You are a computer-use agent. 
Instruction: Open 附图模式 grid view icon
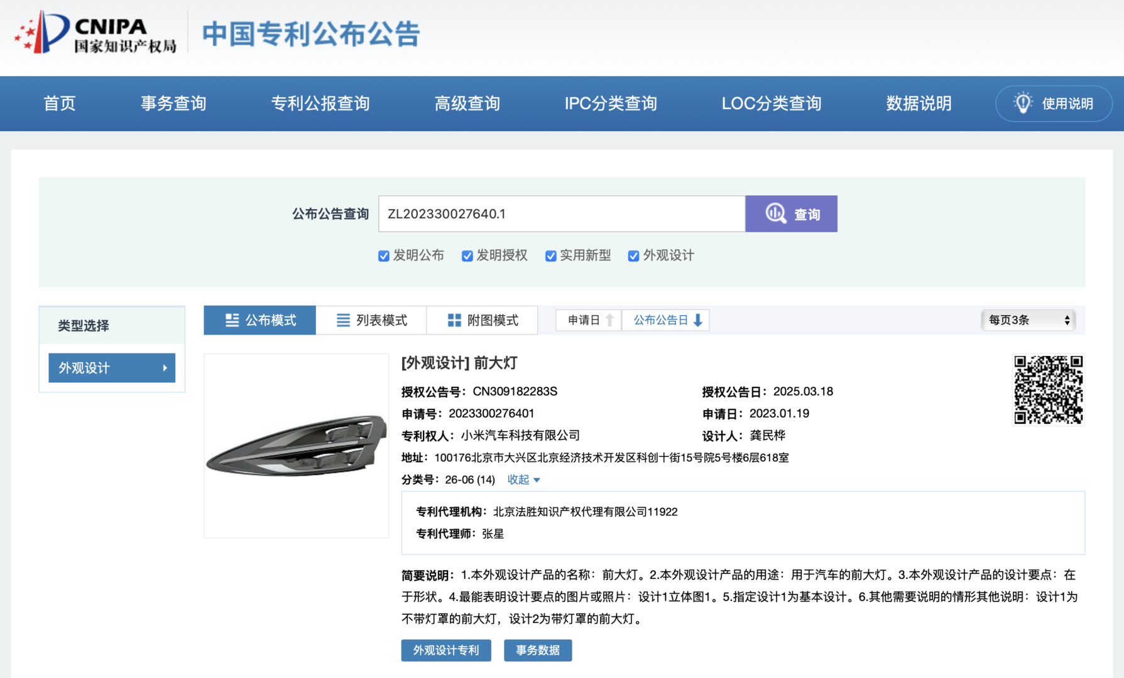454,320
